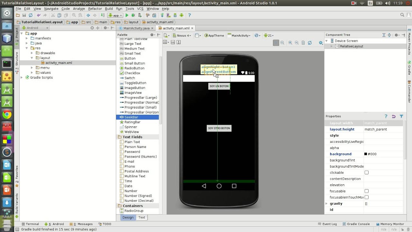The image size is (412, 232).
Task: Toggle layout height stretch icon
Action: click(x=179, y=42)
